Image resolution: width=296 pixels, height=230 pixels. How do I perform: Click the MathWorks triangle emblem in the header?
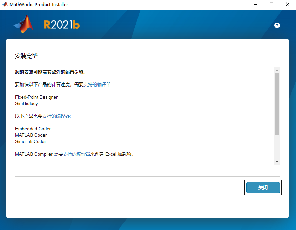pos(22,24)
